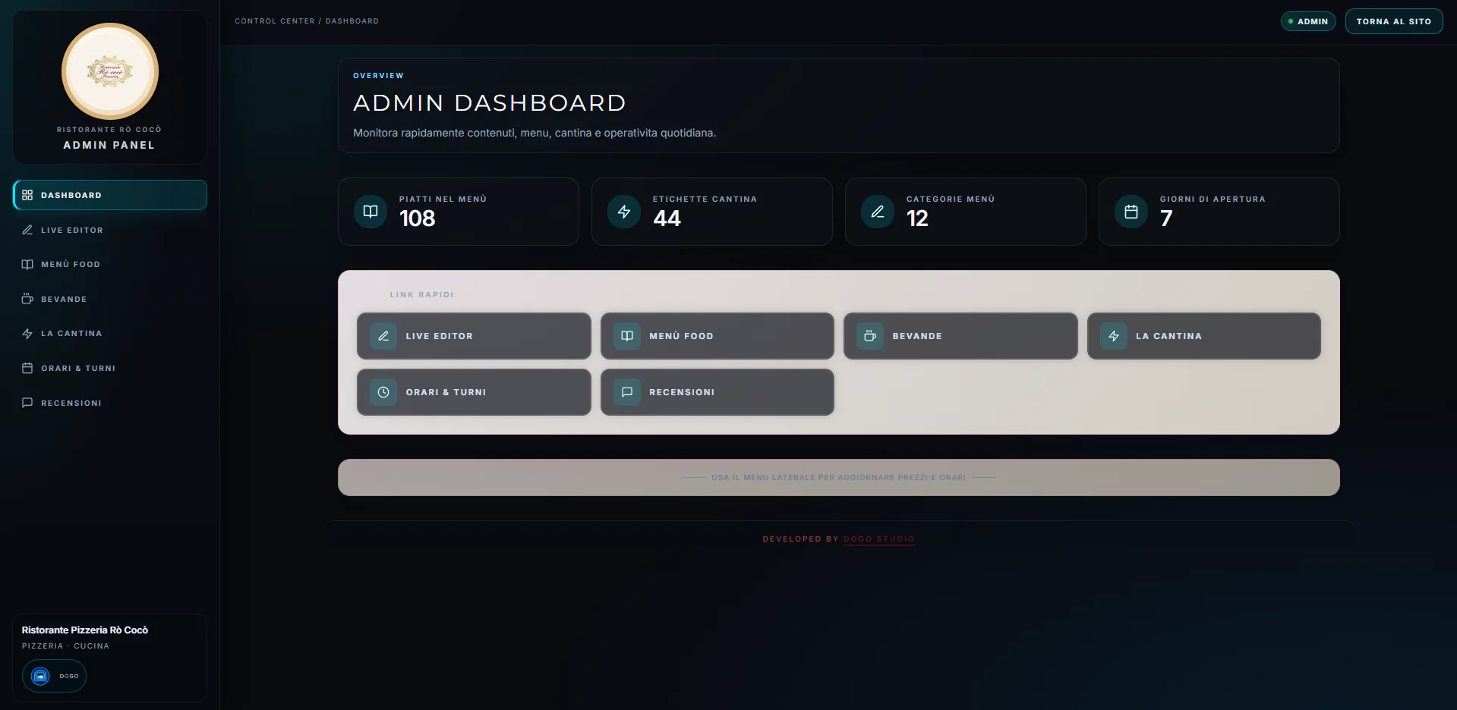Click the Torna al Sito button
The image size is (1457, 710).
coord(1393,21)
